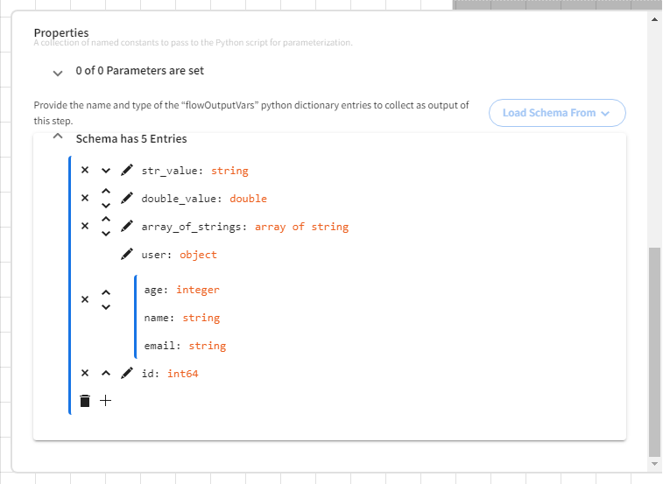Select the 'email: string' field
663x484 pixels.
(x=185, y=346)
